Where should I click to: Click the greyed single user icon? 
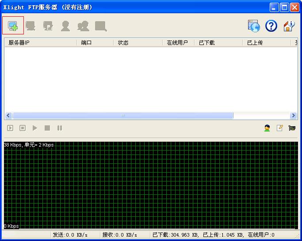point(65,26)
